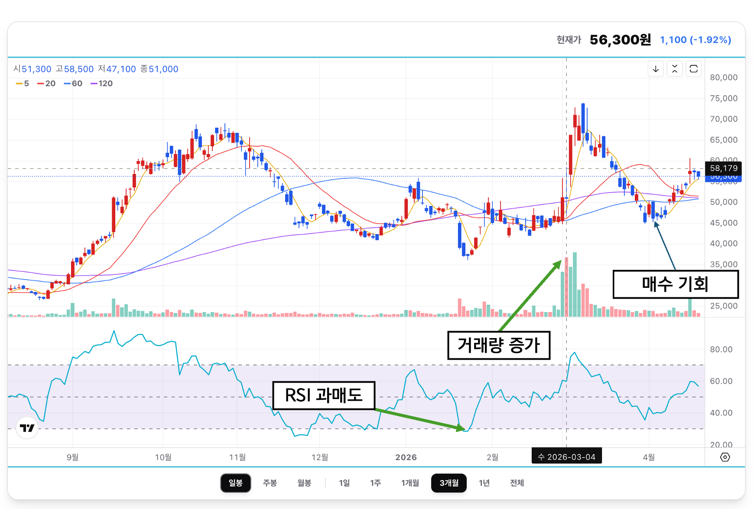Click the 35,000 price axis label
Screen dimensions: 754x509
[724, 264]
